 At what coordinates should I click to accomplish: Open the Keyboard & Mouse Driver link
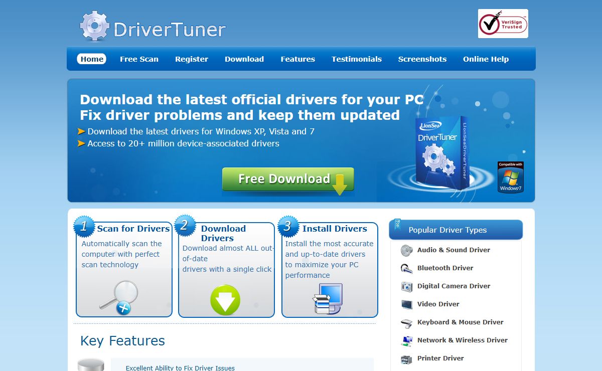461,322
